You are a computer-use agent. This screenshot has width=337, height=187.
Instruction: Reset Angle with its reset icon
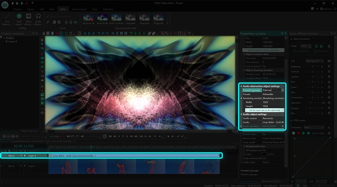329,46
